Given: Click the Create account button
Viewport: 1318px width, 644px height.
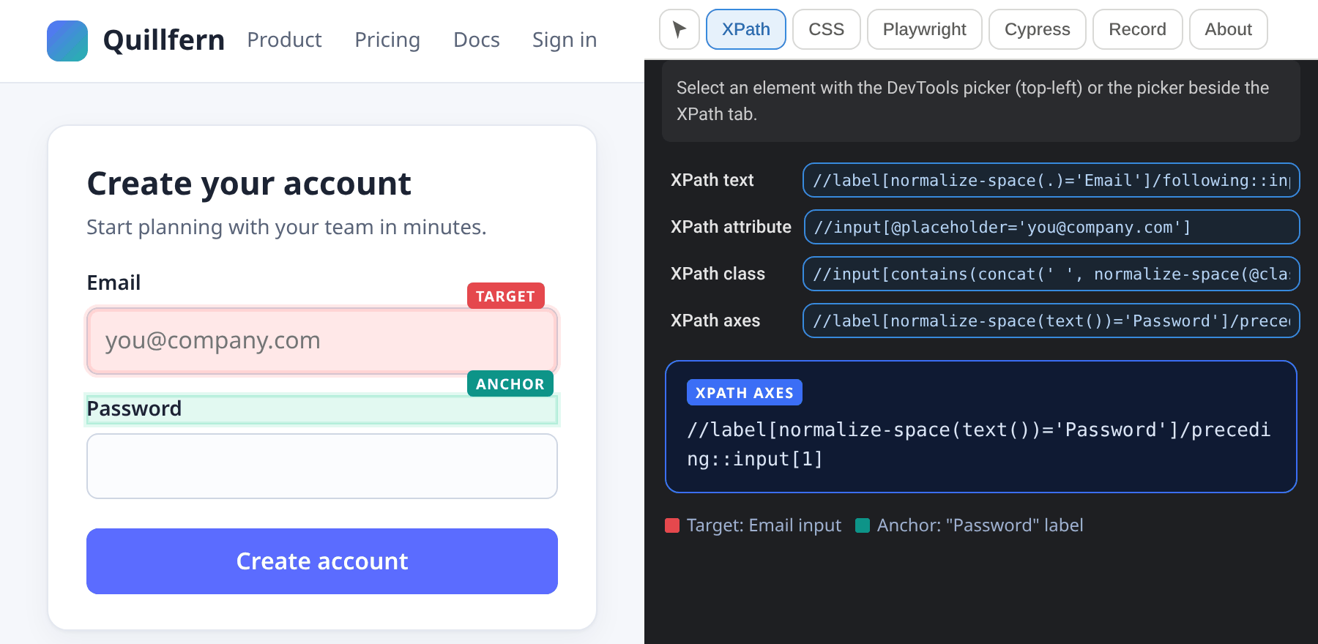Looking at the screenshot, I should pyautogui.click(x=322, y=561).
